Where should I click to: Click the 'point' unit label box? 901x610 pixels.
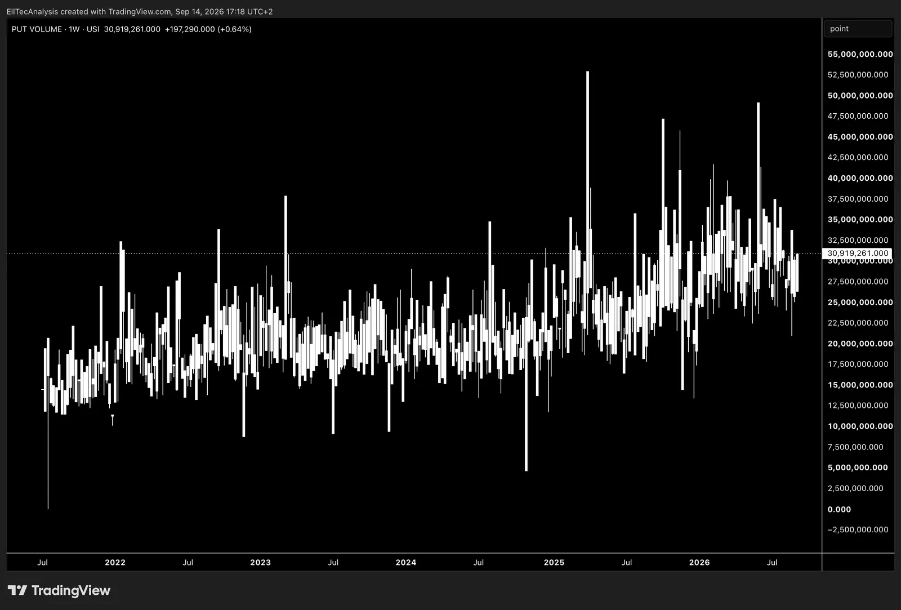click(858, 29)
